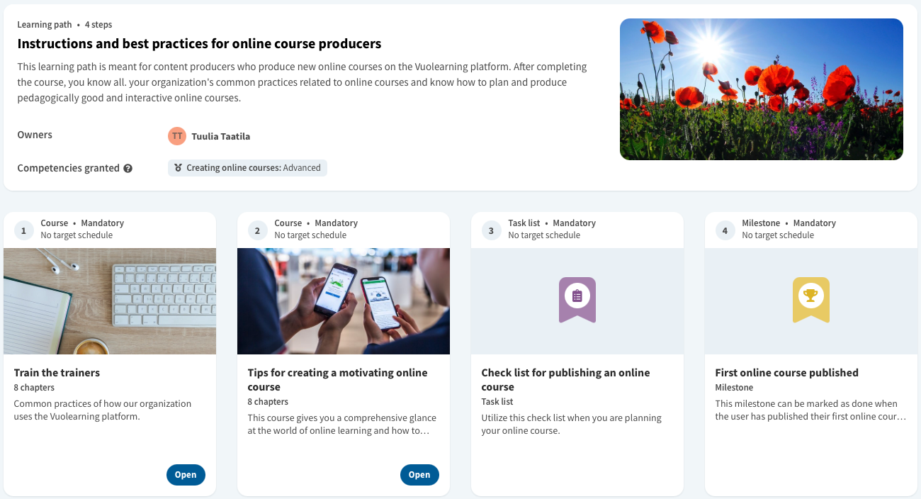Select step number 1 circle
Image resolution: width=921 pixels, height=499 pixels.
click(24, 230)
